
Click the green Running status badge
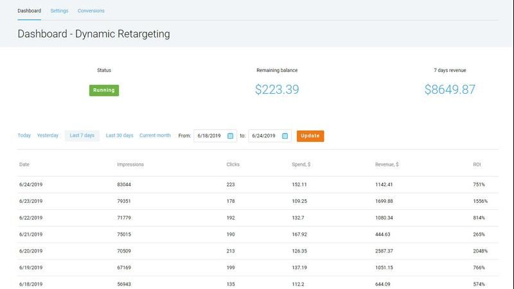tap(104, 91)
